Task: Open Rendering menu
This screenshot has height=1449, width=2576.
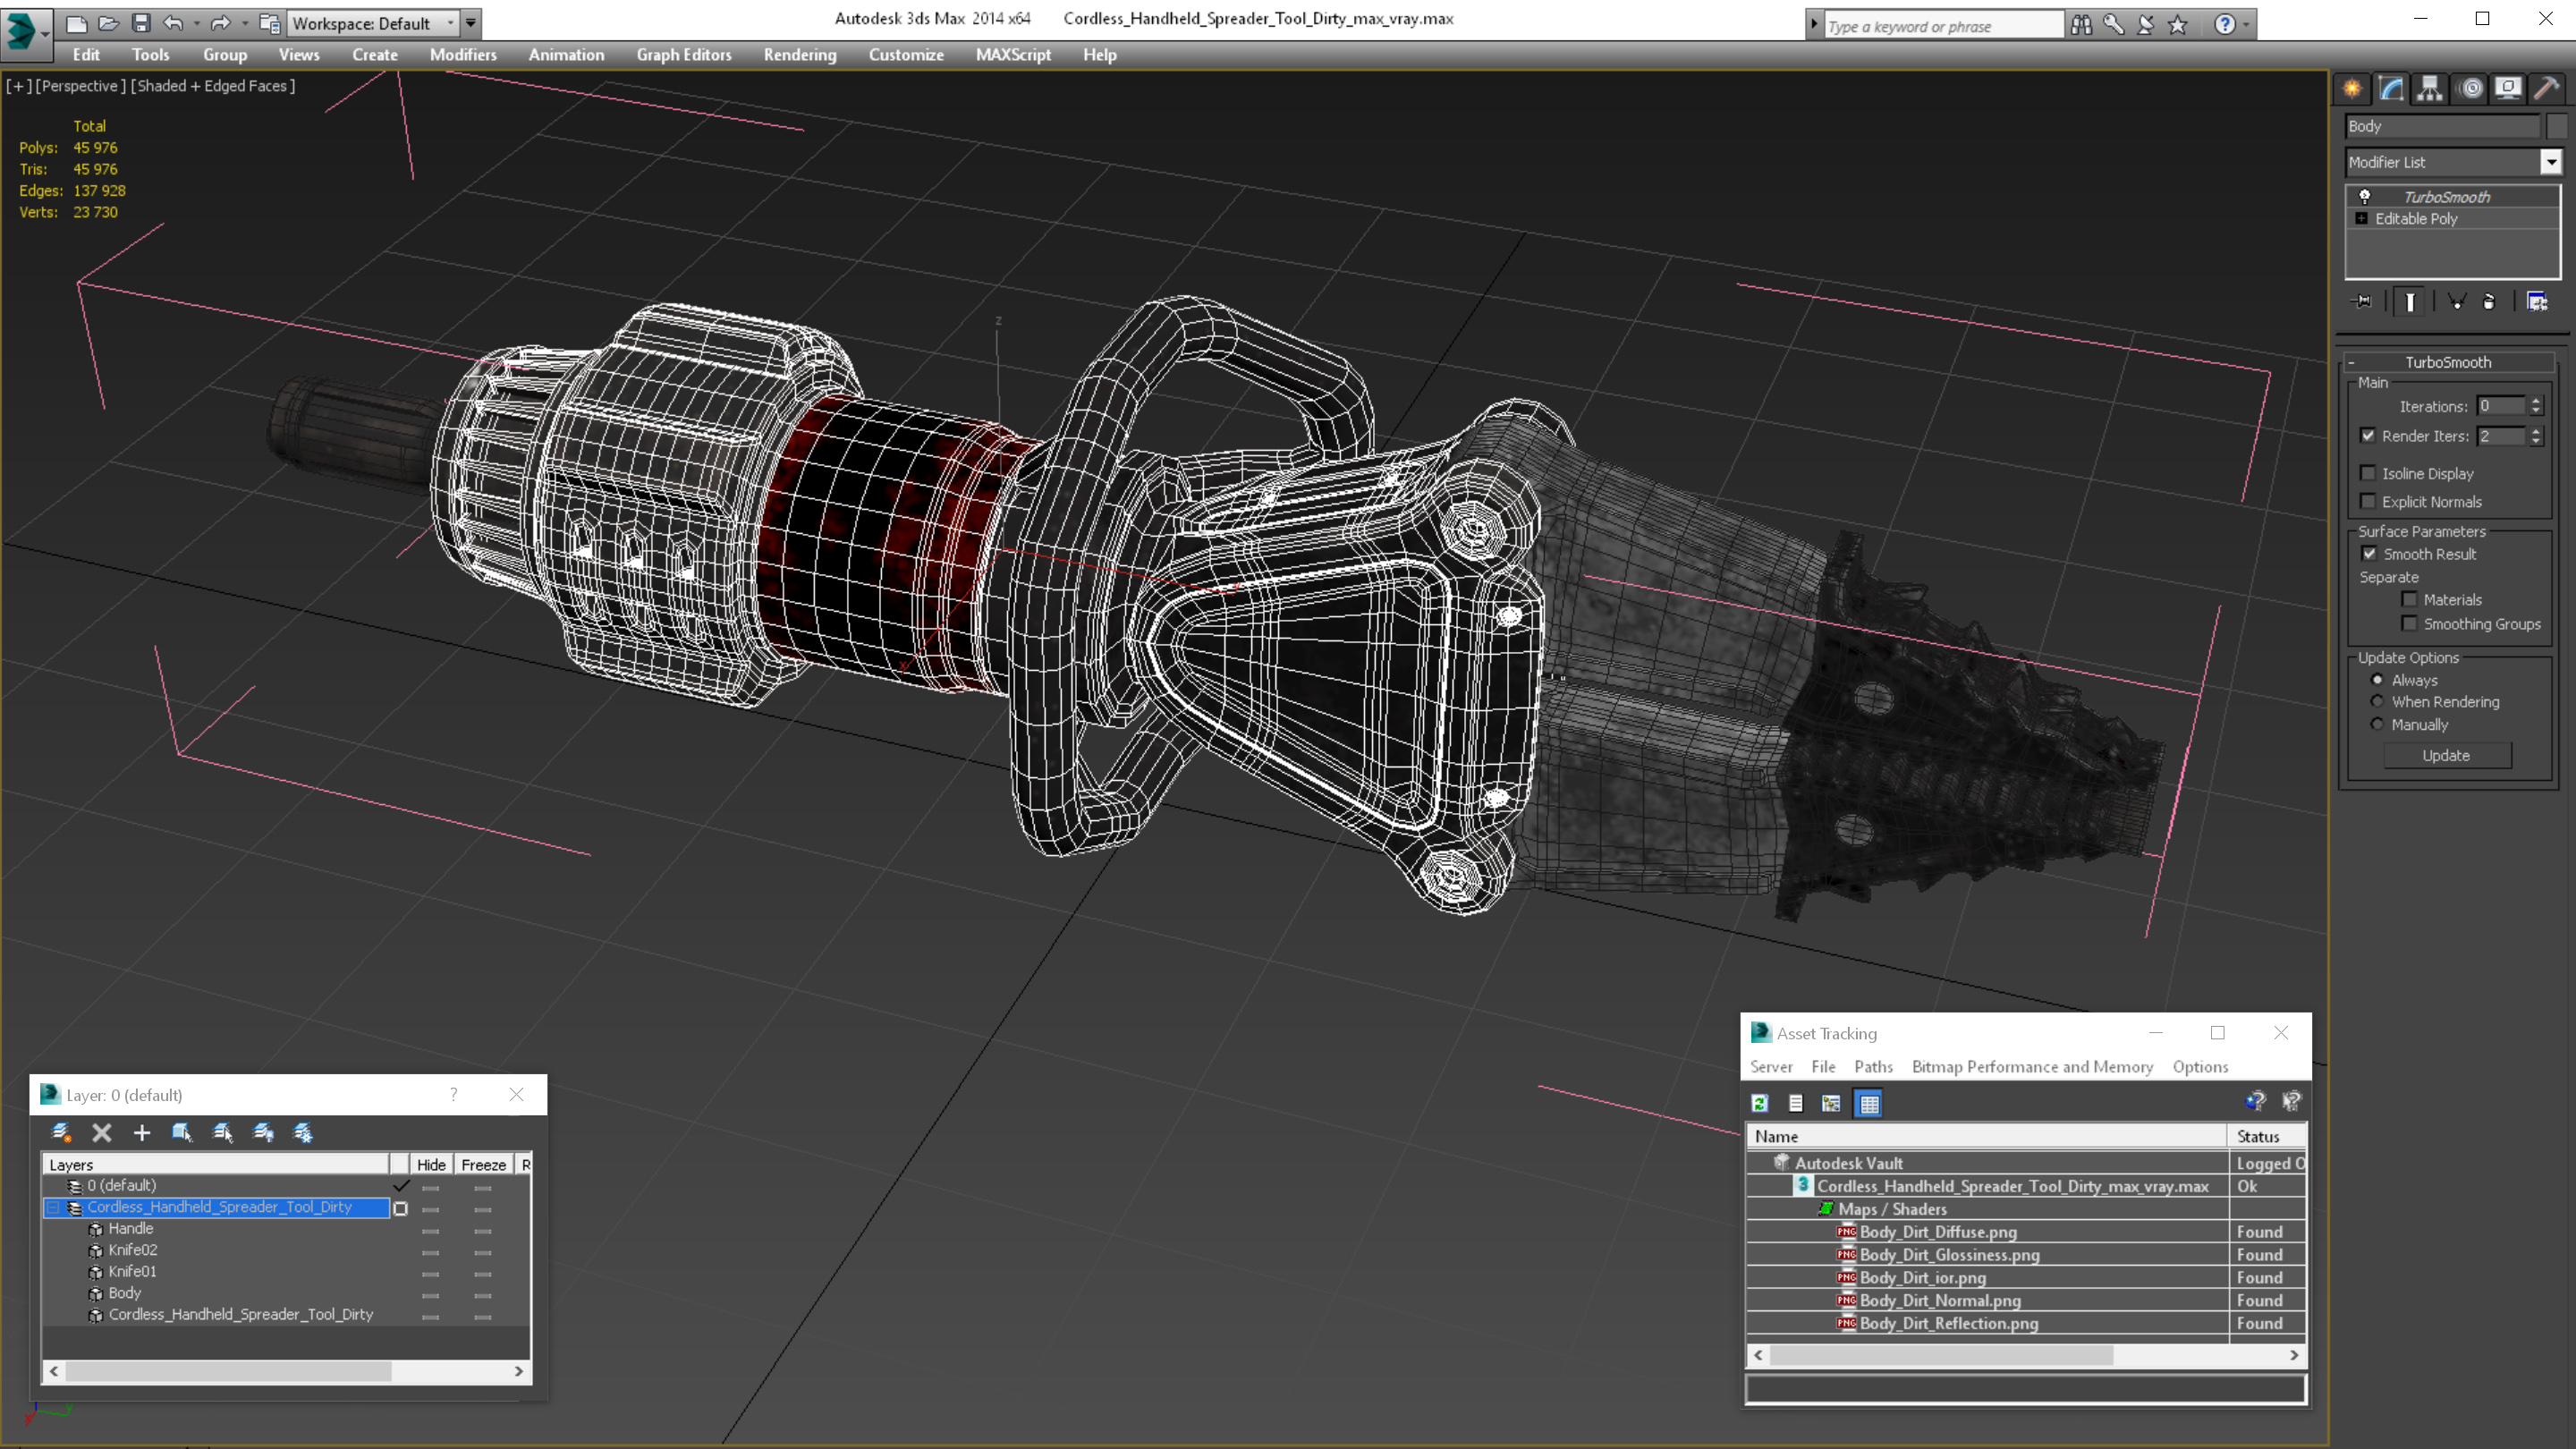Action: pyautogui.click(x=800, y=55)
